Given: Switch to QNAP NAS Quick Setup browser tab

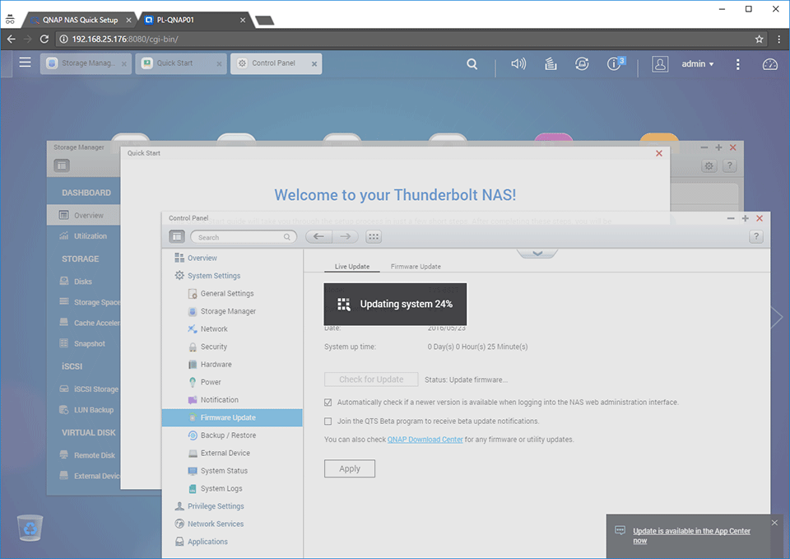Looking at the screenshot, I should tap(80, 20).
